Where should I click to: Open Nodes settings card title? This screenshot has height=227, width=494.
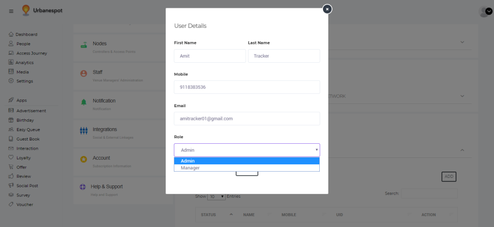100,43
